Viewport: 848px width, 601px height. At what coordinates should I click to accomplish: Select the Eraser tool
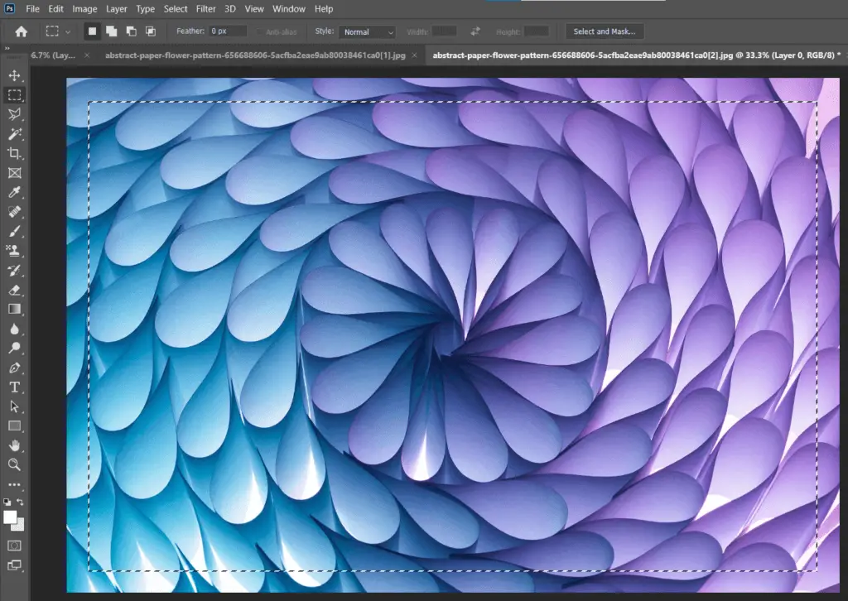click(x=15, y=291)
